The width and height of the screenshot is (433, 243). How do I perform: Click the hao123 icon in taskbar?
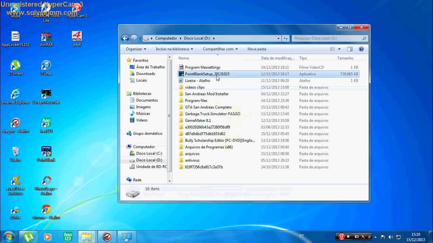click(x=68, y=237)
